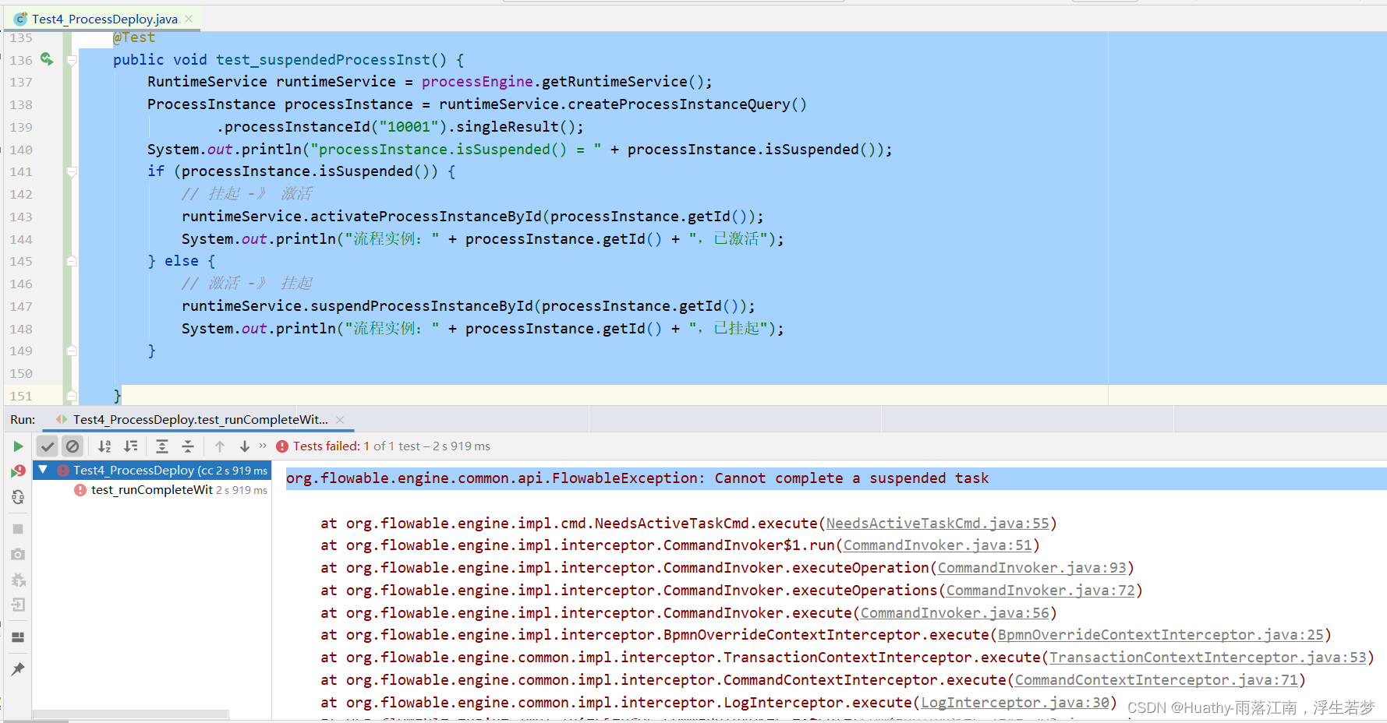Viewport: 1387px width, 723px height.
Task: Click createProcessInstanceQuery() on line 138
Action: pyautogui.click(x=687, y=104)
